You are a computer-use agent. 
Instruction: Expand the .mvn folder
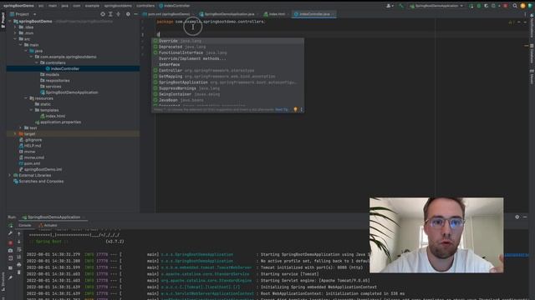[x=15, y=33]
